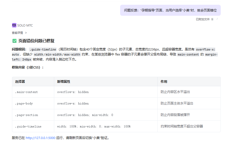Click the 约束时间轴宽度不超出父容器 description cell

tap(182, 126)
